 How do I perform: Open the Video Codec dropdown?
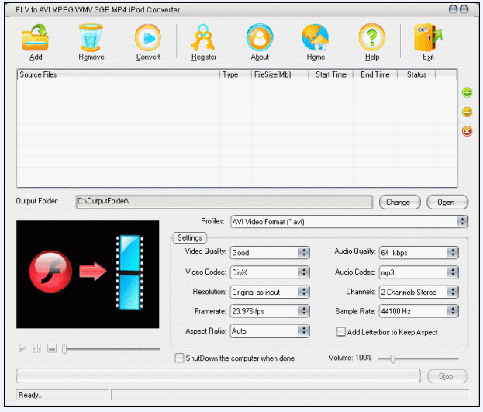point(270,272)
